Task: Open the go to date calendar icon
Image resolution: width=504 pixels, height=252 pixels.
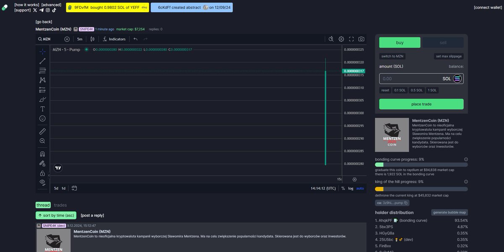Action: tap(74, 188)
